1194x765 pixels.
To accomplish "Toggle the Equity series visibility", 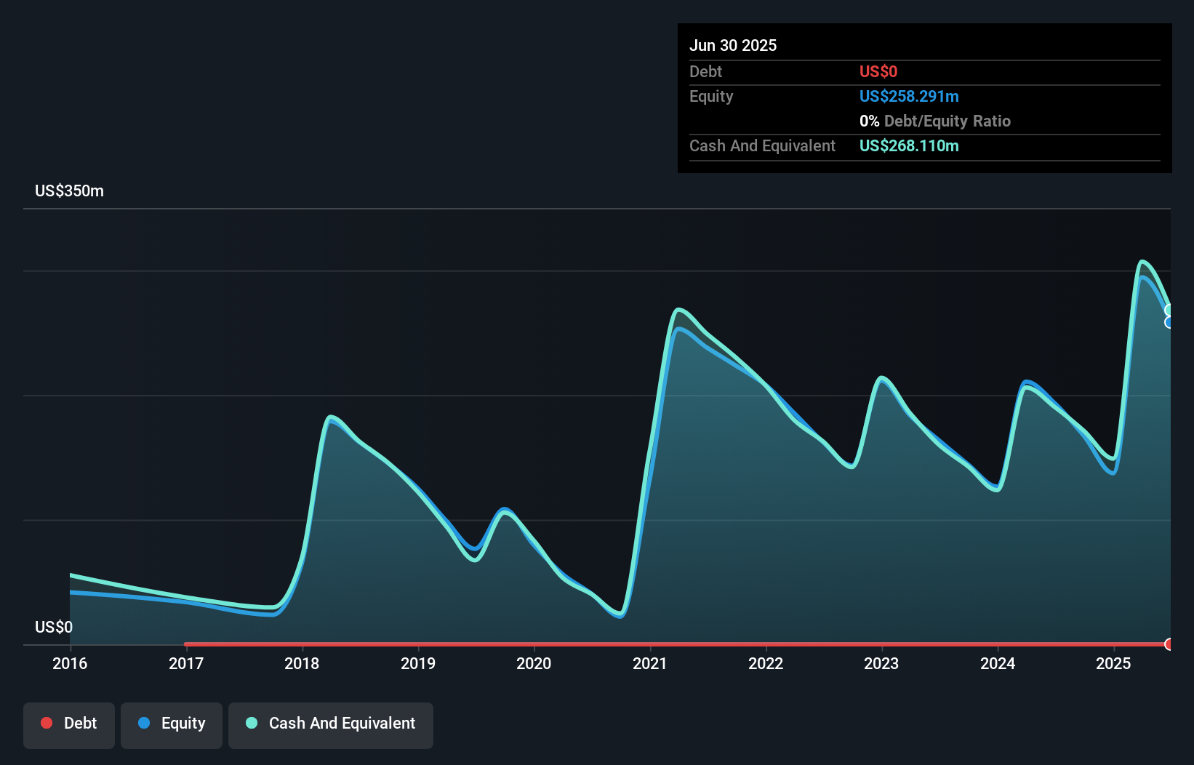I will (x=171, y=724).
